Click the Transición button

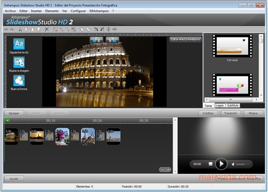point(230,113)
